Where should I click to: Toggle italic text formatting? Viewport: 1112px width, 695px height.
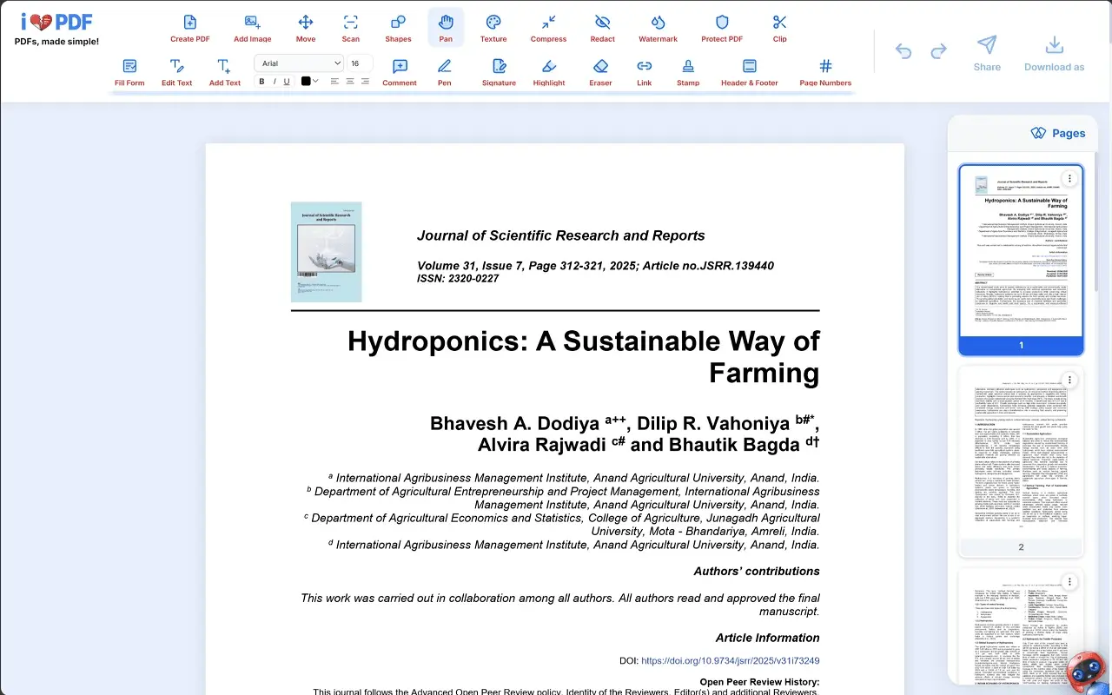point(275,82)
